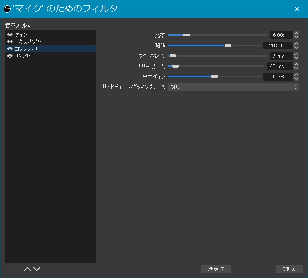Increase 比率 value with up arrow
308x278 pixels.
coord(296,33)
